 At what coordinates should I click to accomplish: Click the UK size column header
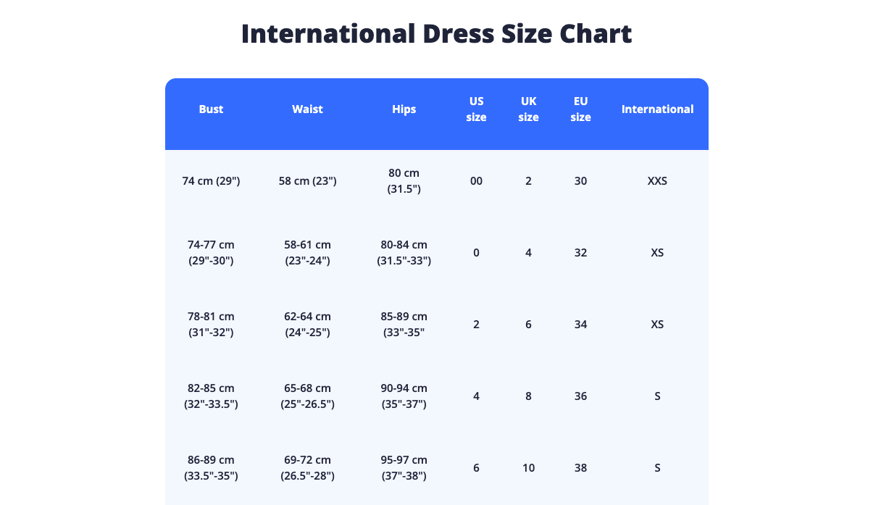(528, 109)
